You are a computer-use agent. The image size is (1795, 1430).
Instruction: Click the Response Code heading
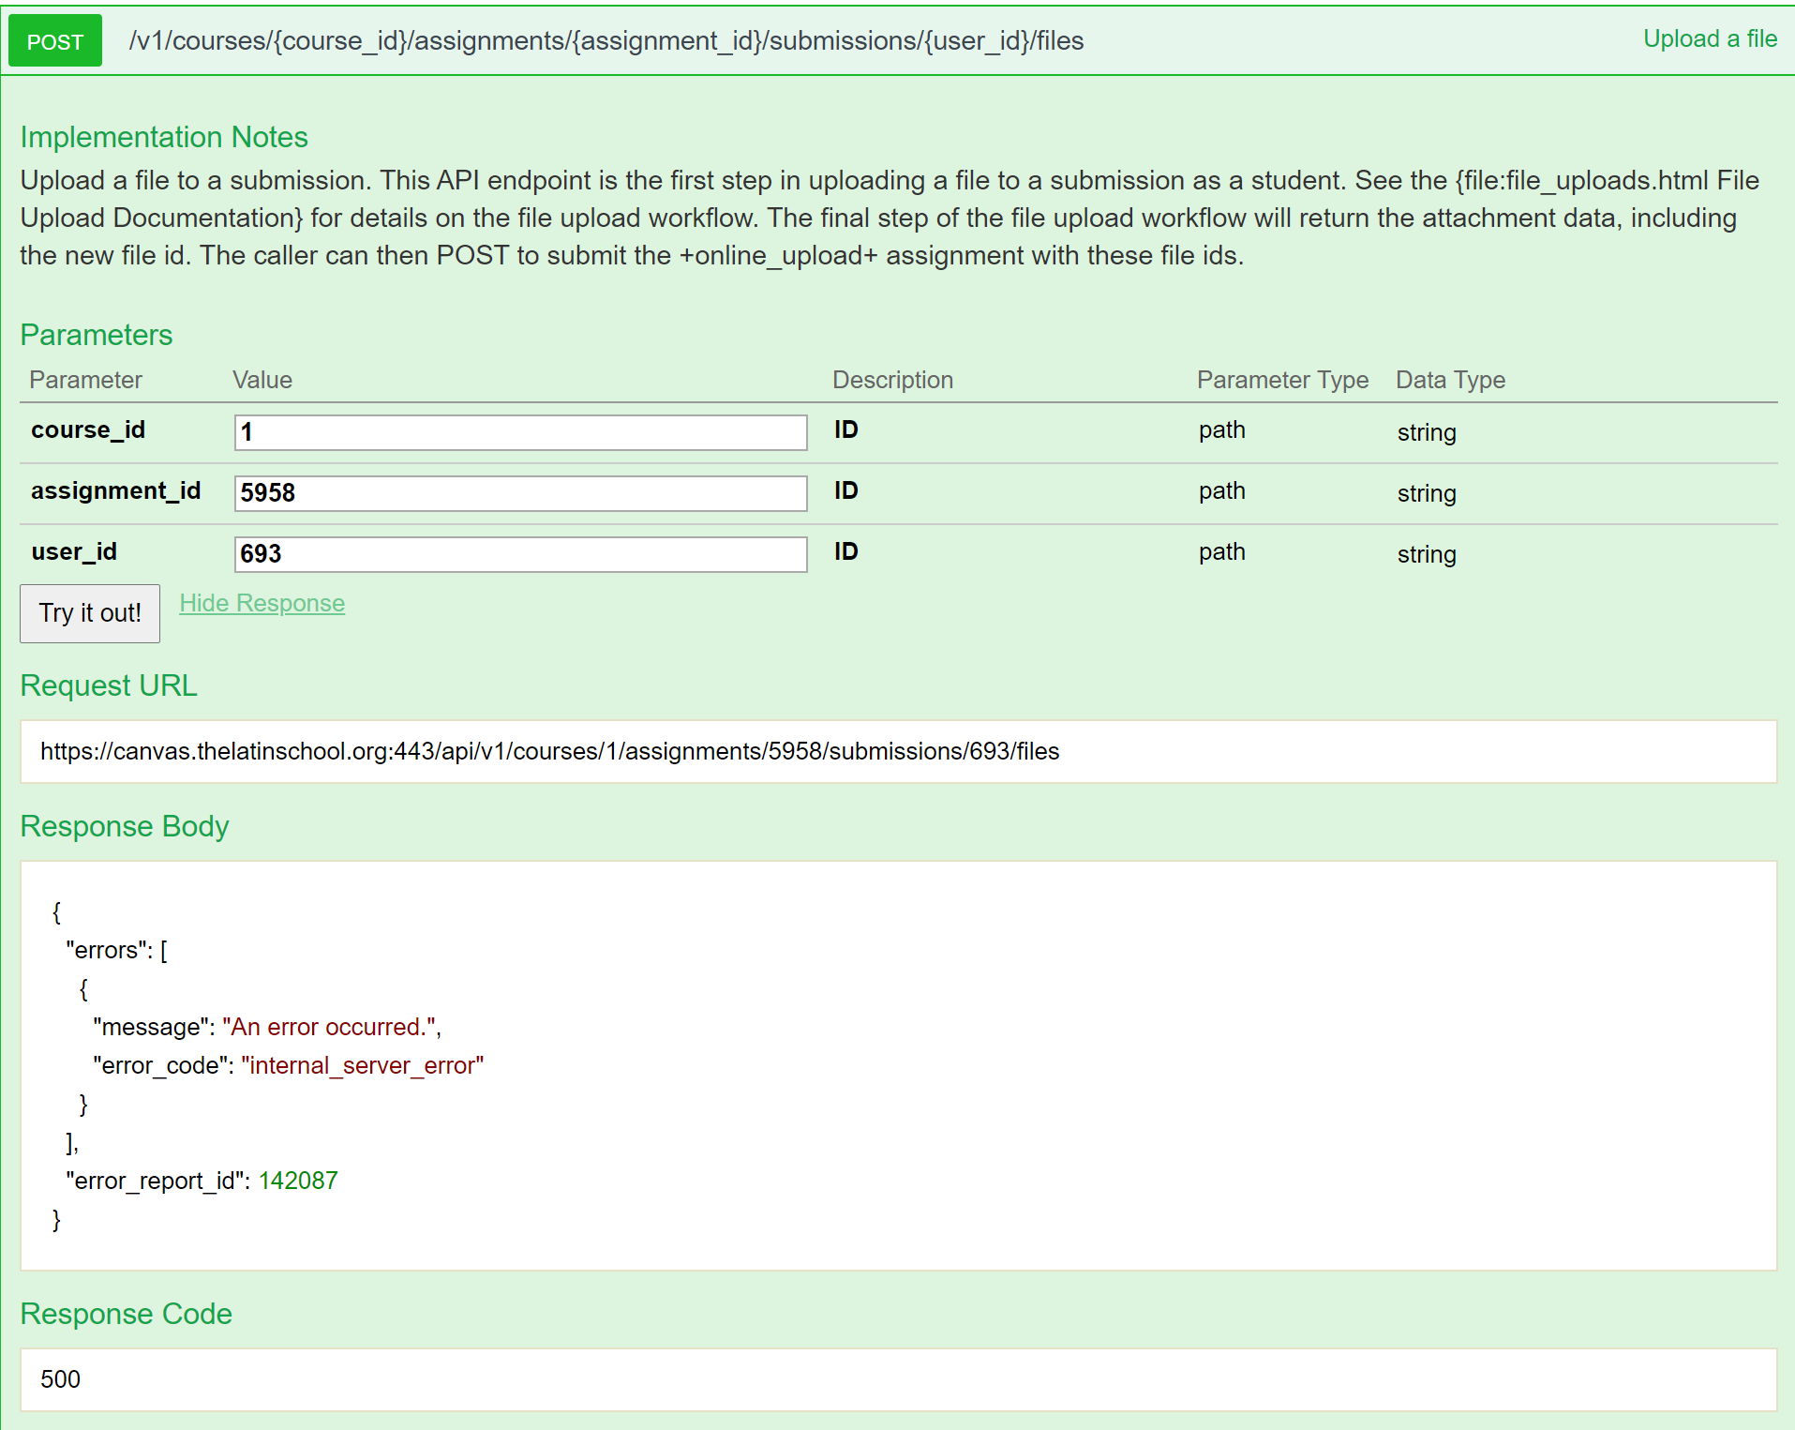pos(127,1314)
